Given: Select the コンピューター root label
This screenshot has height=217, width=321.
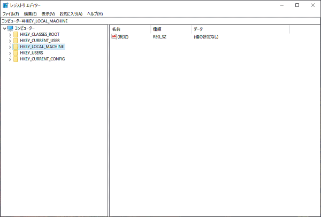Looking at the screenshot, I should (25, 28).
